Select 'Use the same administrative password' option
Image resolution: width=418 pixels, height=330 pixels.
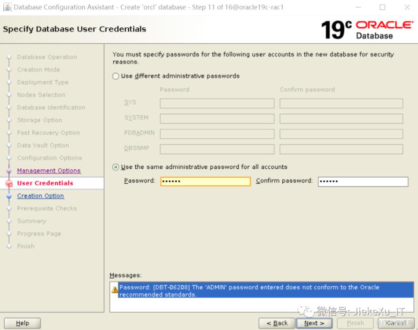[116, 167]
